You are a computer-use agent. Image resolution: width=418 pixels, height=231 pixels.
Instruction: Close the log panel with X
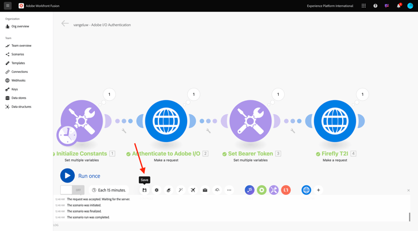click(x=409, y=190)
